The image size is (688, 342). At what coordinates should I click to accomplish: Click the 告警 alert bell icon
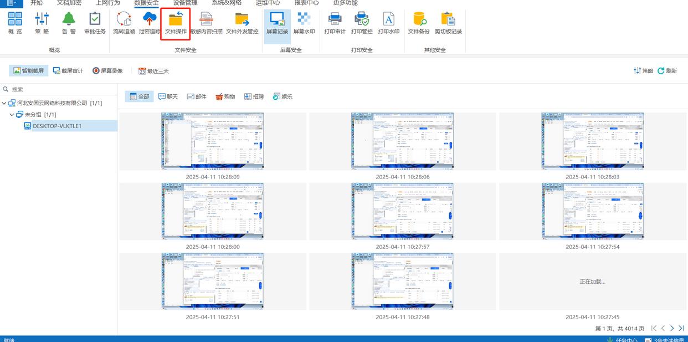click(x=69, y=23)
